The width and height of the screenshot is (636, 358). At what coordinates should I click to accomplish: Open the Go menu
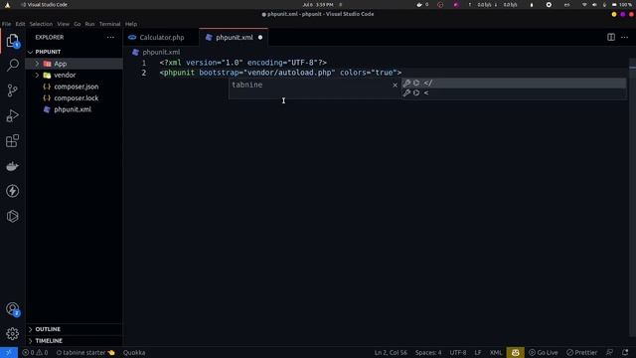tap(78, 24)
